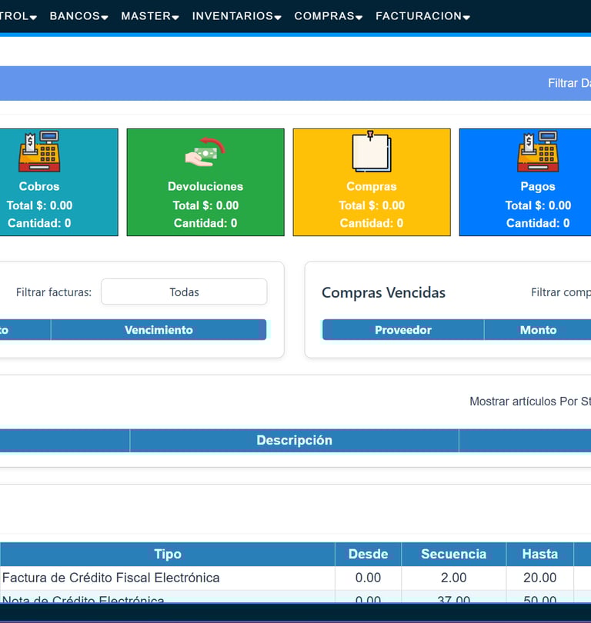
Task: Open the FACTURACION menu
Action: pos(423,16)
